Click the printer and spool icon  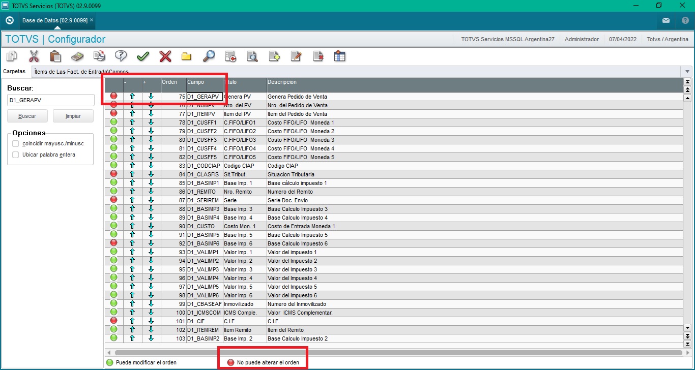(99, 56)
